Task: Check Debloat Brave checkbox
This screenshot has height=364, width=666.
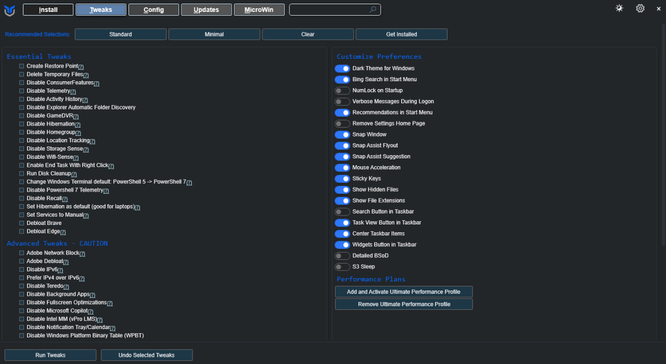Action: click(22, 223)
